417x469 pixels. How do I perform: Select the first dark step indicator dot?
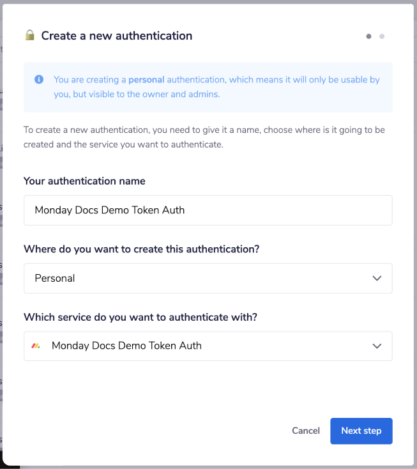click(x=368, y=36)
